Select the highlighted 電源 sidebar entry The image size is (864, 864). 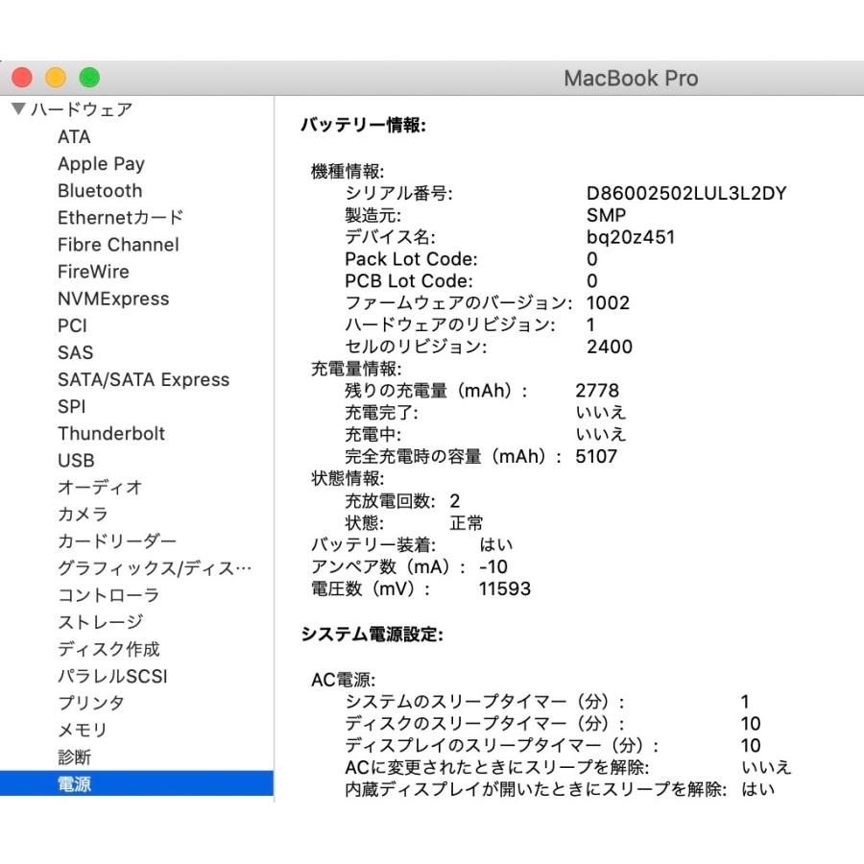pos(136,783)
